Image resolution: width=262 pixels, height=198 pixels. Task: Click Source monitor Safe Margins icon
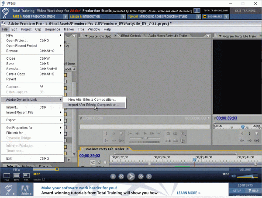point(175,133)
